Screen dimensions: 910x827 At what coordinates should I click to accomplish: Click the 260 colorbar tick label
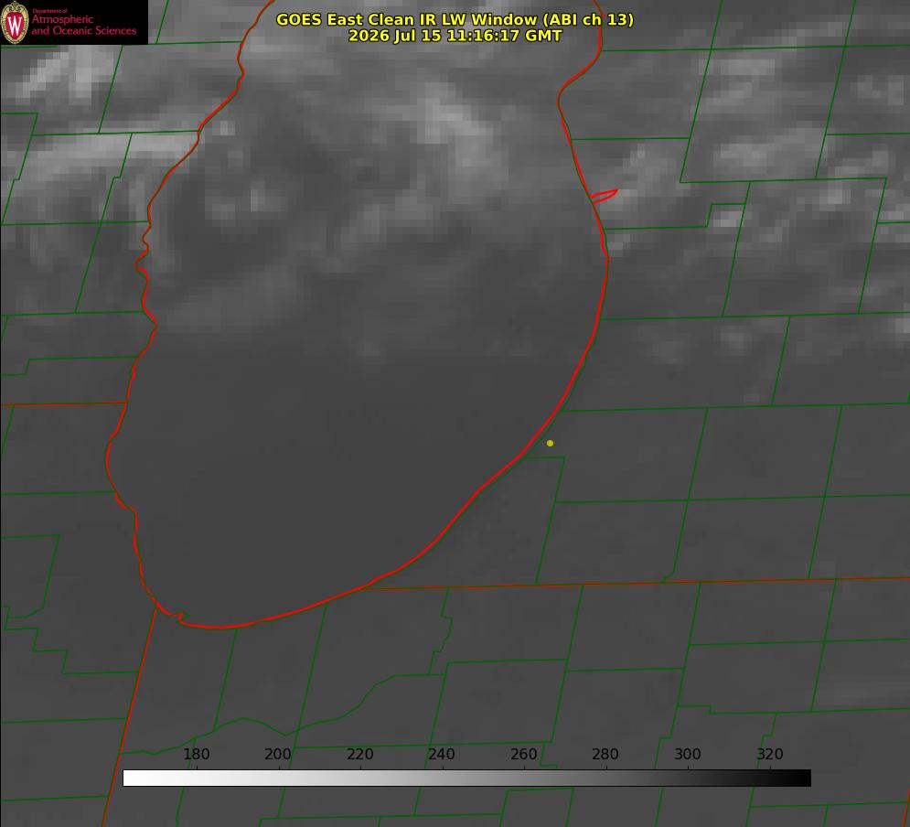523,754
